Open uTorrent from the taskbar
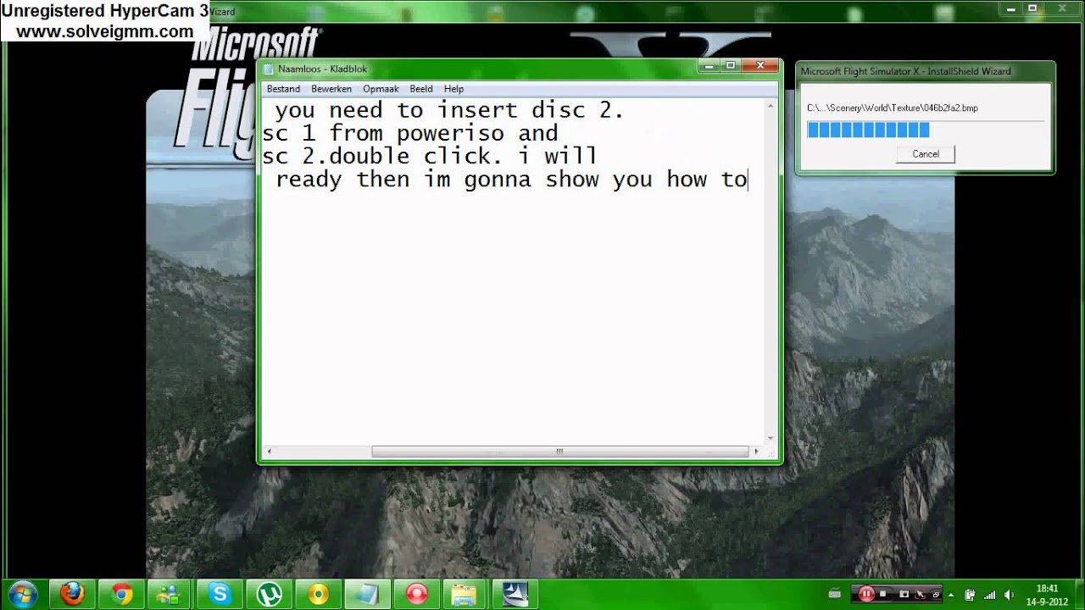The height and width of the screenshot is (610, 1085). tap(269, 593)
